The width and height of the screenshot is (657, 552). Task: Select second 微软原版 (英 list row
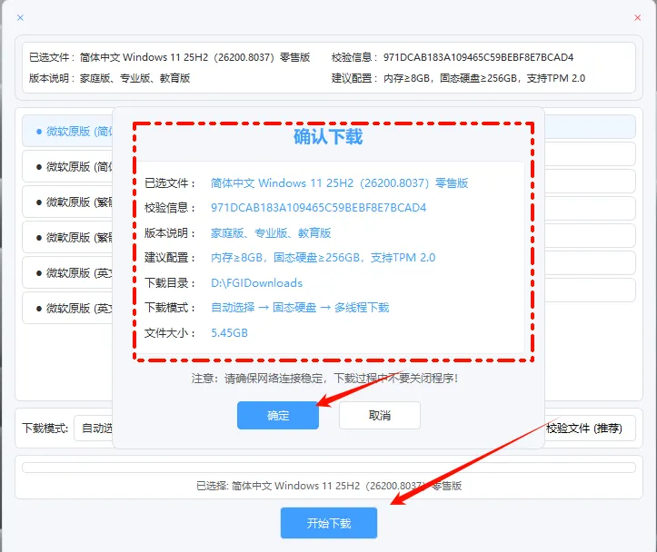[x=67, y=309]
